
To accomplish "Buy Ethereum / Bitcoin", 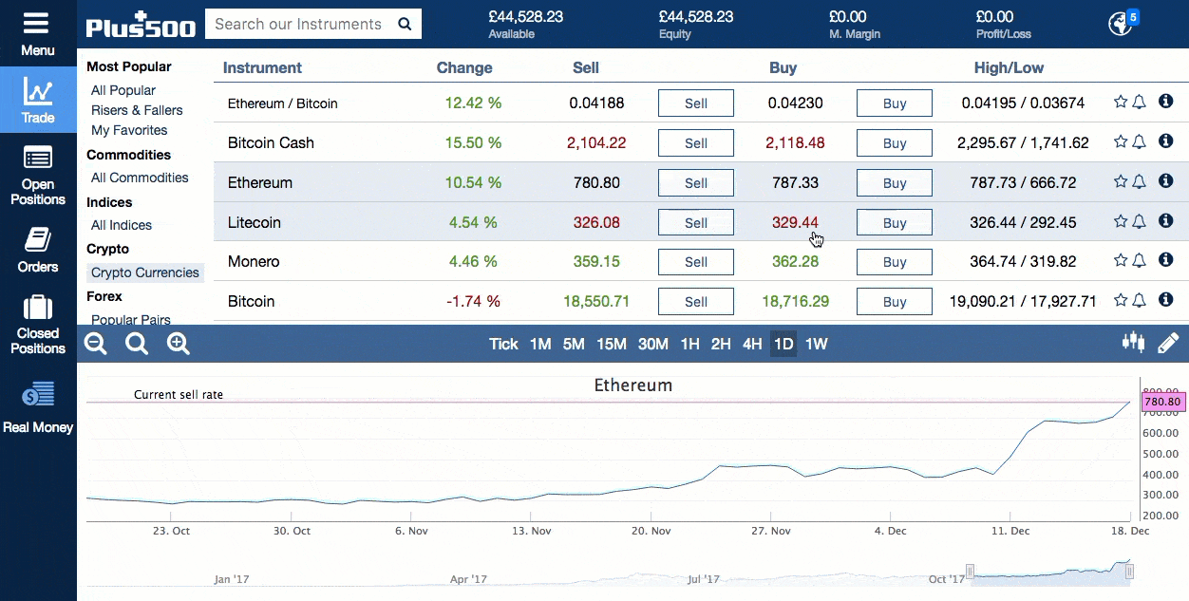I will point(895,103).
